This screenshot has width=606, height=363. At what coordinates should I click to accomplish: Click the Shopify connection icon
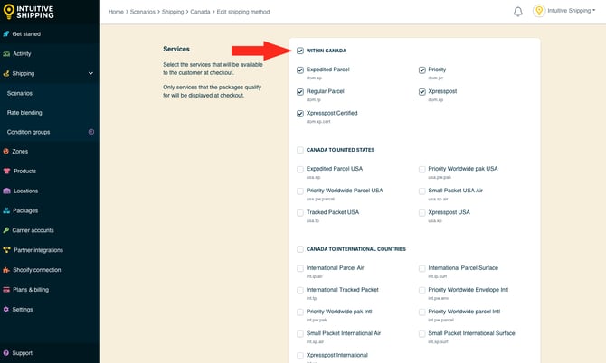click(x=6, y=270)
